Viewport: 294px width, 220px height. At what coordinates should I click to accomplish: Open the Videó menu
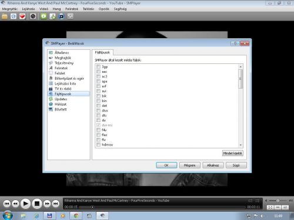pyautogui.click(x=44, y=9)
